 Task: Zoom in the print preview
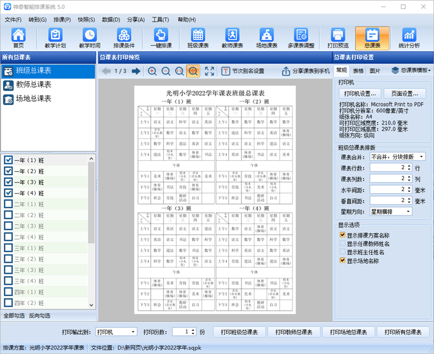click(x=152, y=71)
